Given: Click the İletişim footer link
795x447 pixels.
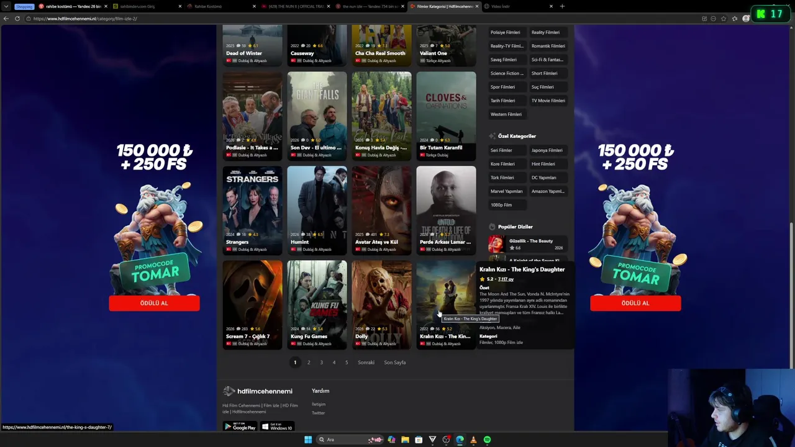Looking at the screenshot, I should pyautogui.click(x=319, y=404).
